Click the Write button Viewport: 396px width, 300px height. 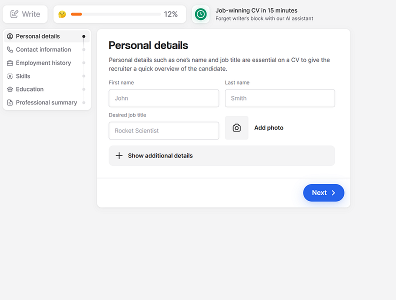click(x=25, y=14)
